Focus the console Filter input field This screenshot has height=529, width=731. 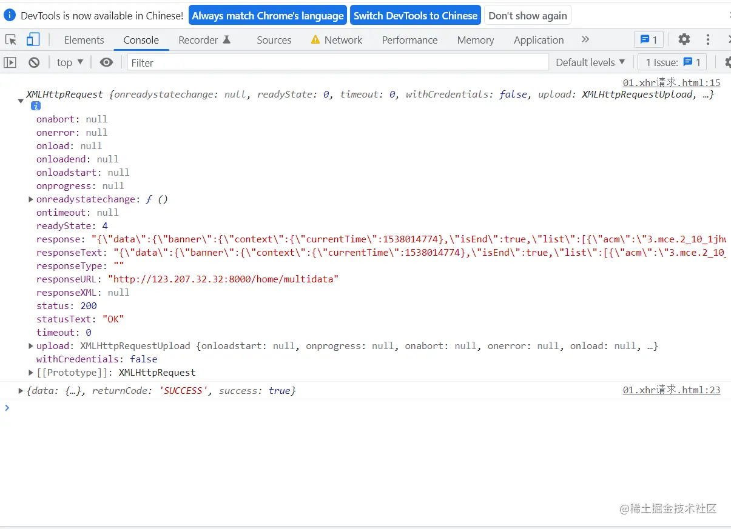point(338,62)
